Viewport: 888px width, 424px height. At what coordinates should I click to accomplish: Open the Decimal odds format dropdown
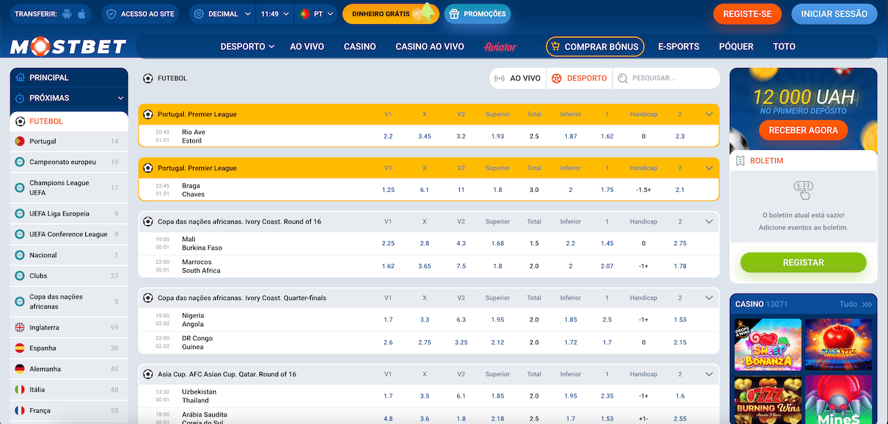coord(223,14)
